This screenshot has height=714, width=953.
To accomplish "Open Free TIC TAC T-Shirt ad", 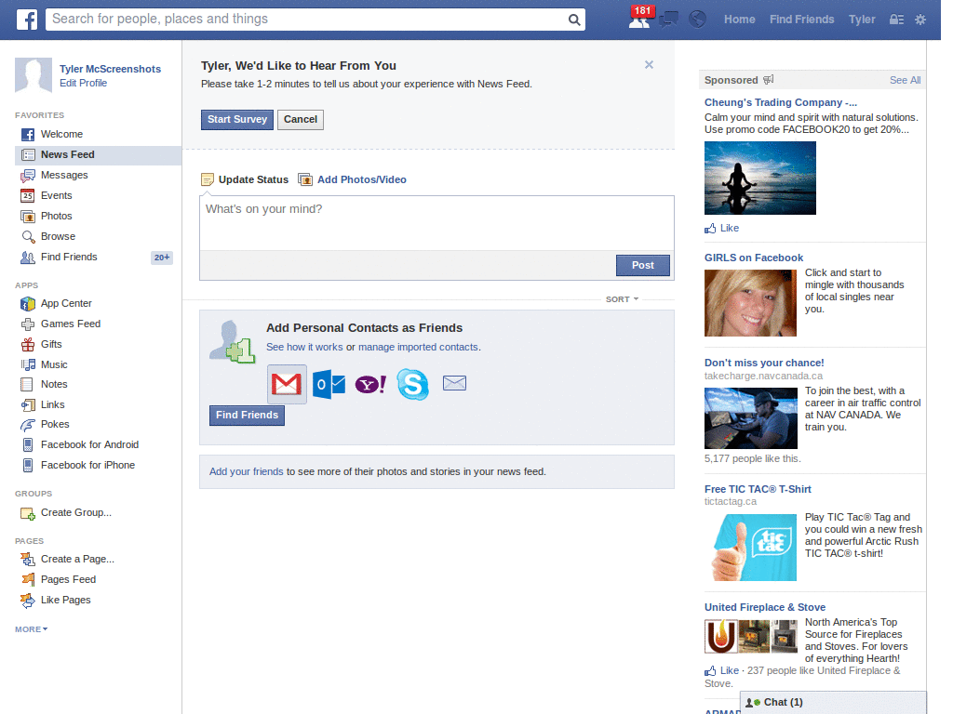I will click(x=758, y=489).
